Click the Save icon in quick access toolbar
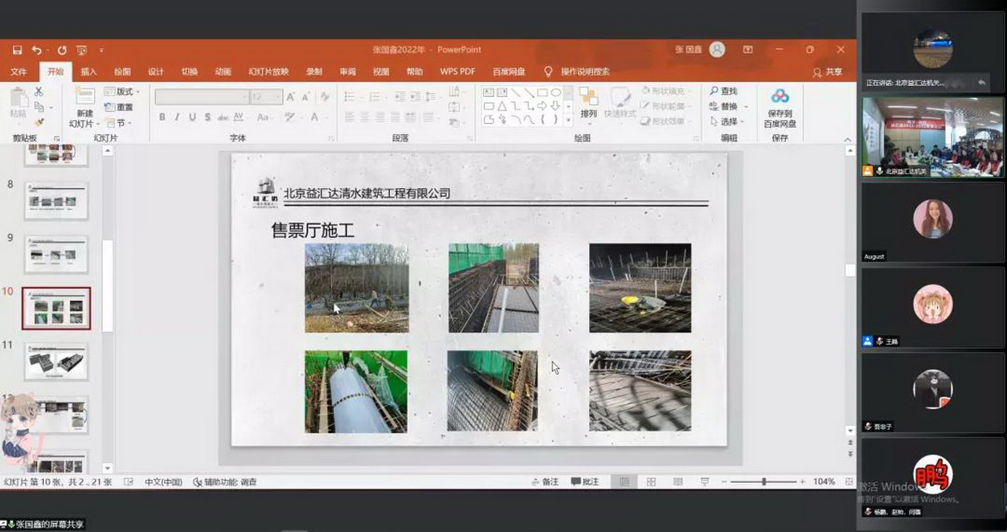 (x=17, y=50)
